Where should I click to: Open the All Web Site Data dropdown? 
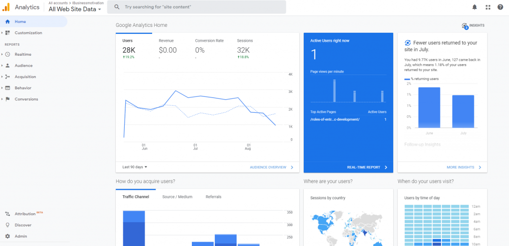[x=75, y=9]
